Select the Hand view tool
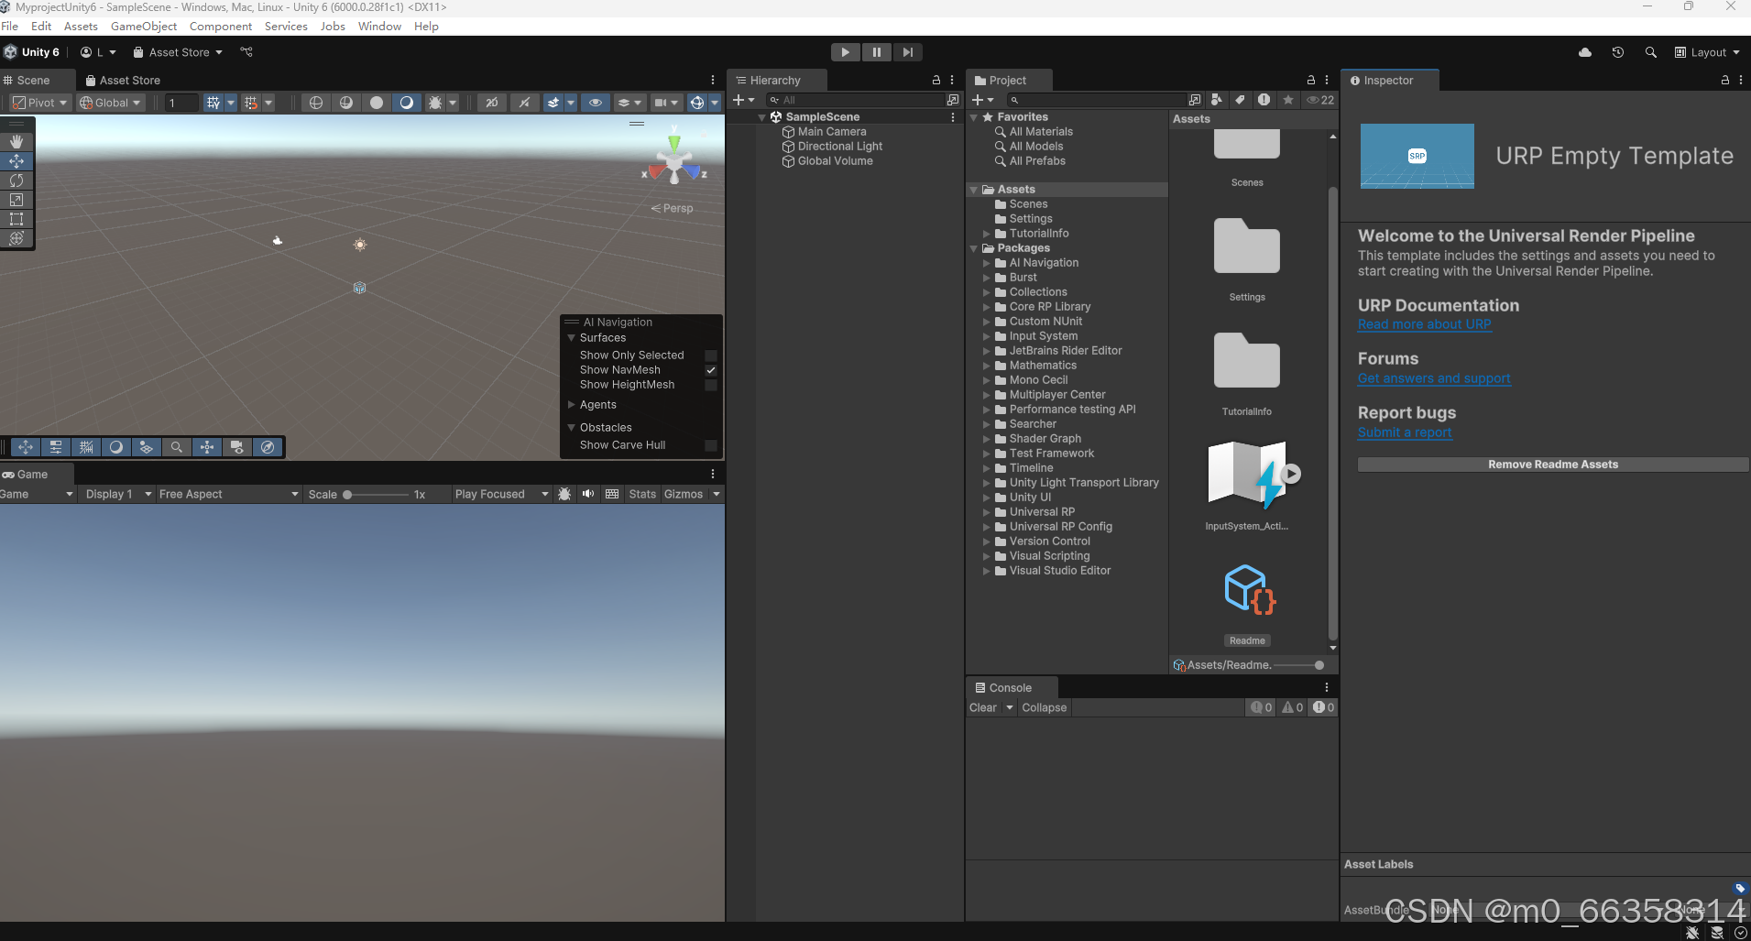This screenshot has width=1751, height=941. coord(16,142)
